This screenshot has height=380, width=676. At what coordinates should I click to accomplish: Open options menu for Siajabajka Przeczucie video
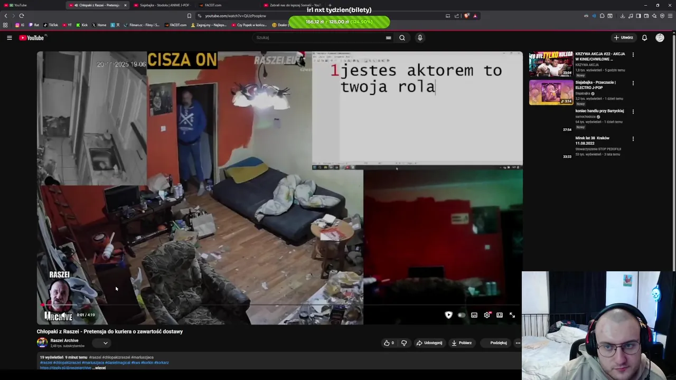633,83
